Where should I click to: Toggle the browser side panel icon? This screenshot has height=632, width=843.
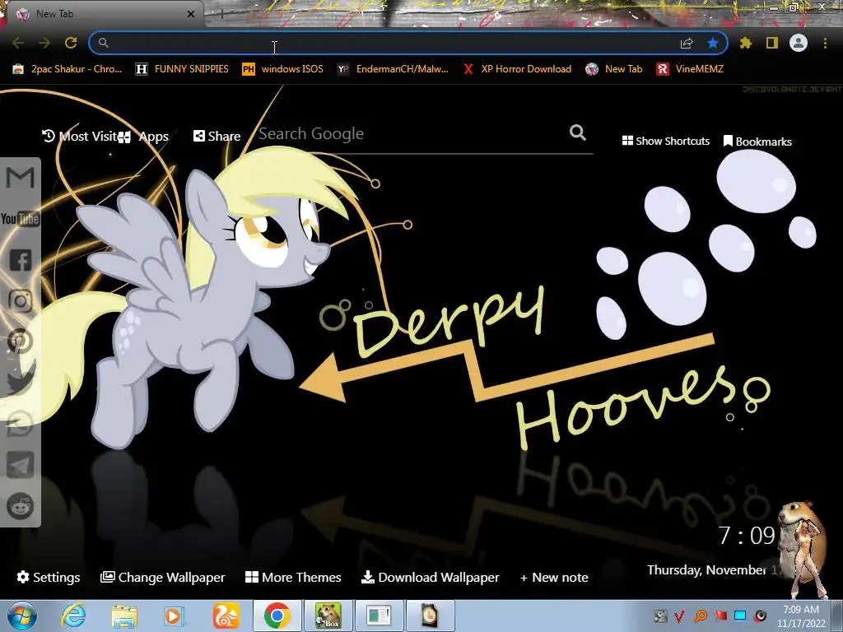(x=772, y=43)
